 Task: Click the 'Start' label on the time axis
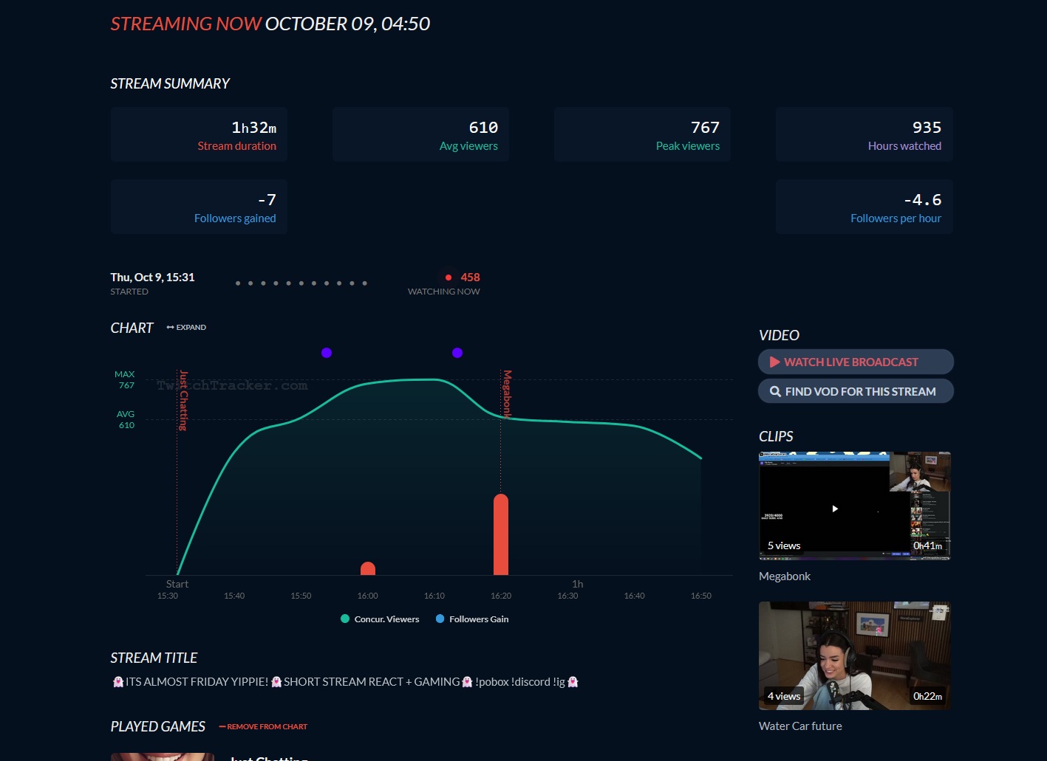click(x=177, y=584)
